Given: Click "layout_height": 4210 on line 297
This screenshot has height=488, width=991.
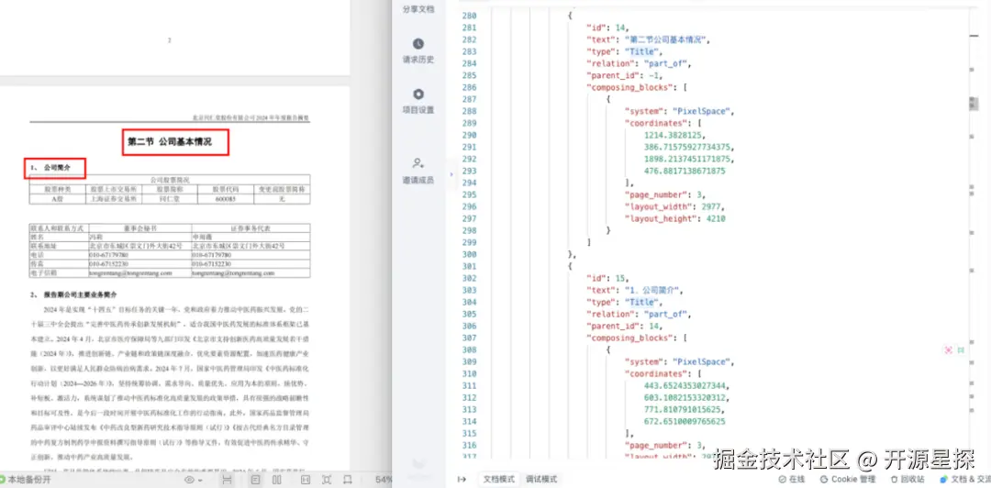Looking at the screenshot, I should (674, 218).
